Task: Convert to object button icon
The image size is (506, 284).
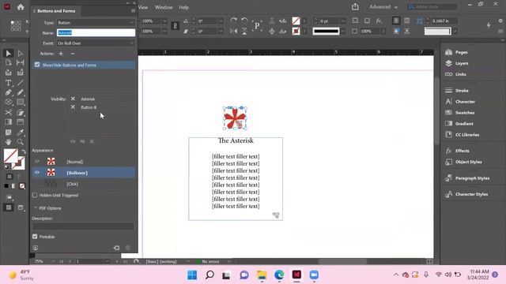Action: [116, 248]
